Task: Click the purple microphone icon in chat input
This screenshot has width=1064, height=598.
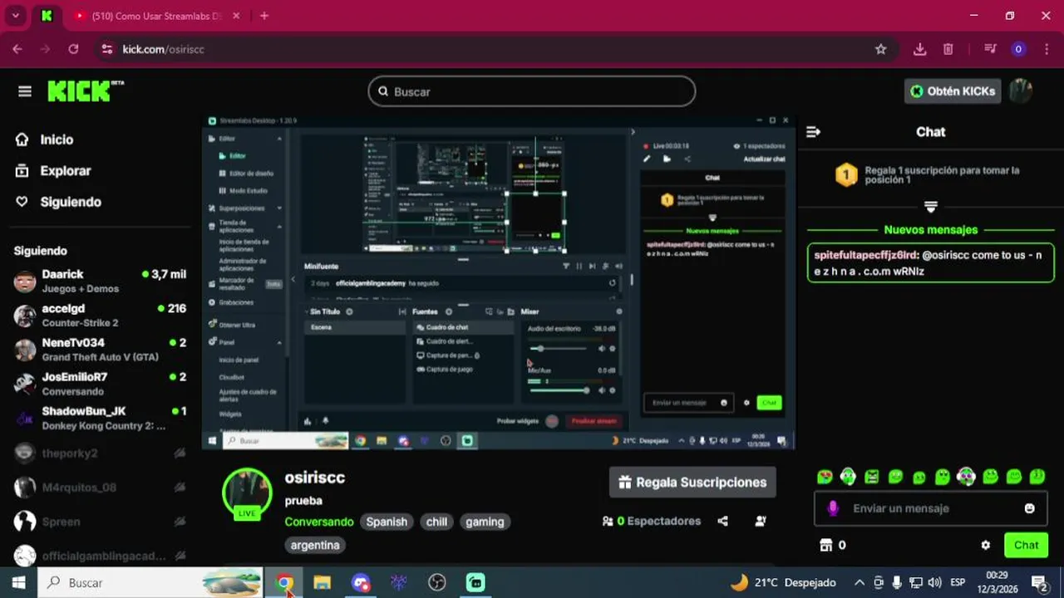Action: tap(833, 508)
